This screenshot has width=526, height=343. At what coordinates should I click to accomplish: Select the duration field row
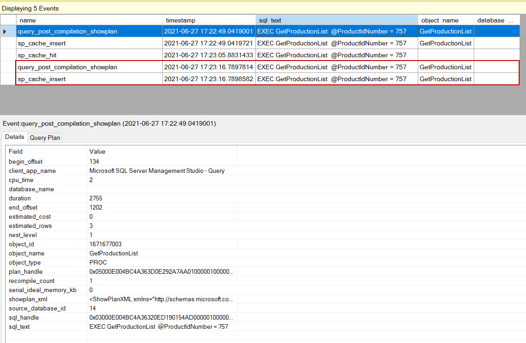coord(46,198)
